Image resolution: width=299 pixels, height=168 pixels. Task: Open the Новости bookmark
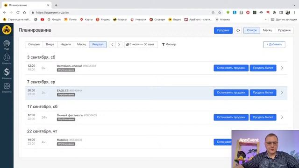[138, 20]
